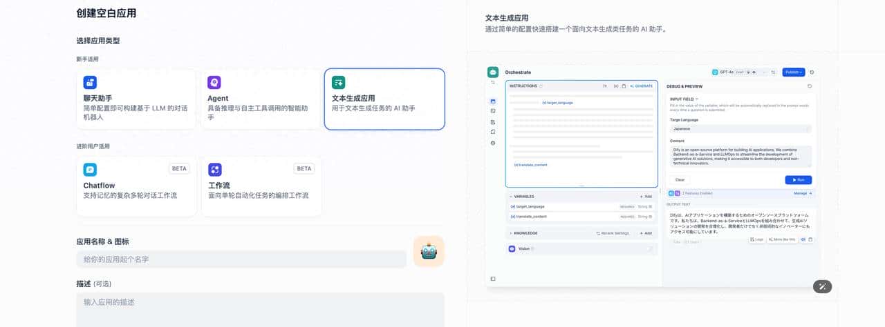Click the green 文本生成应用 icon

pos(338,83)
